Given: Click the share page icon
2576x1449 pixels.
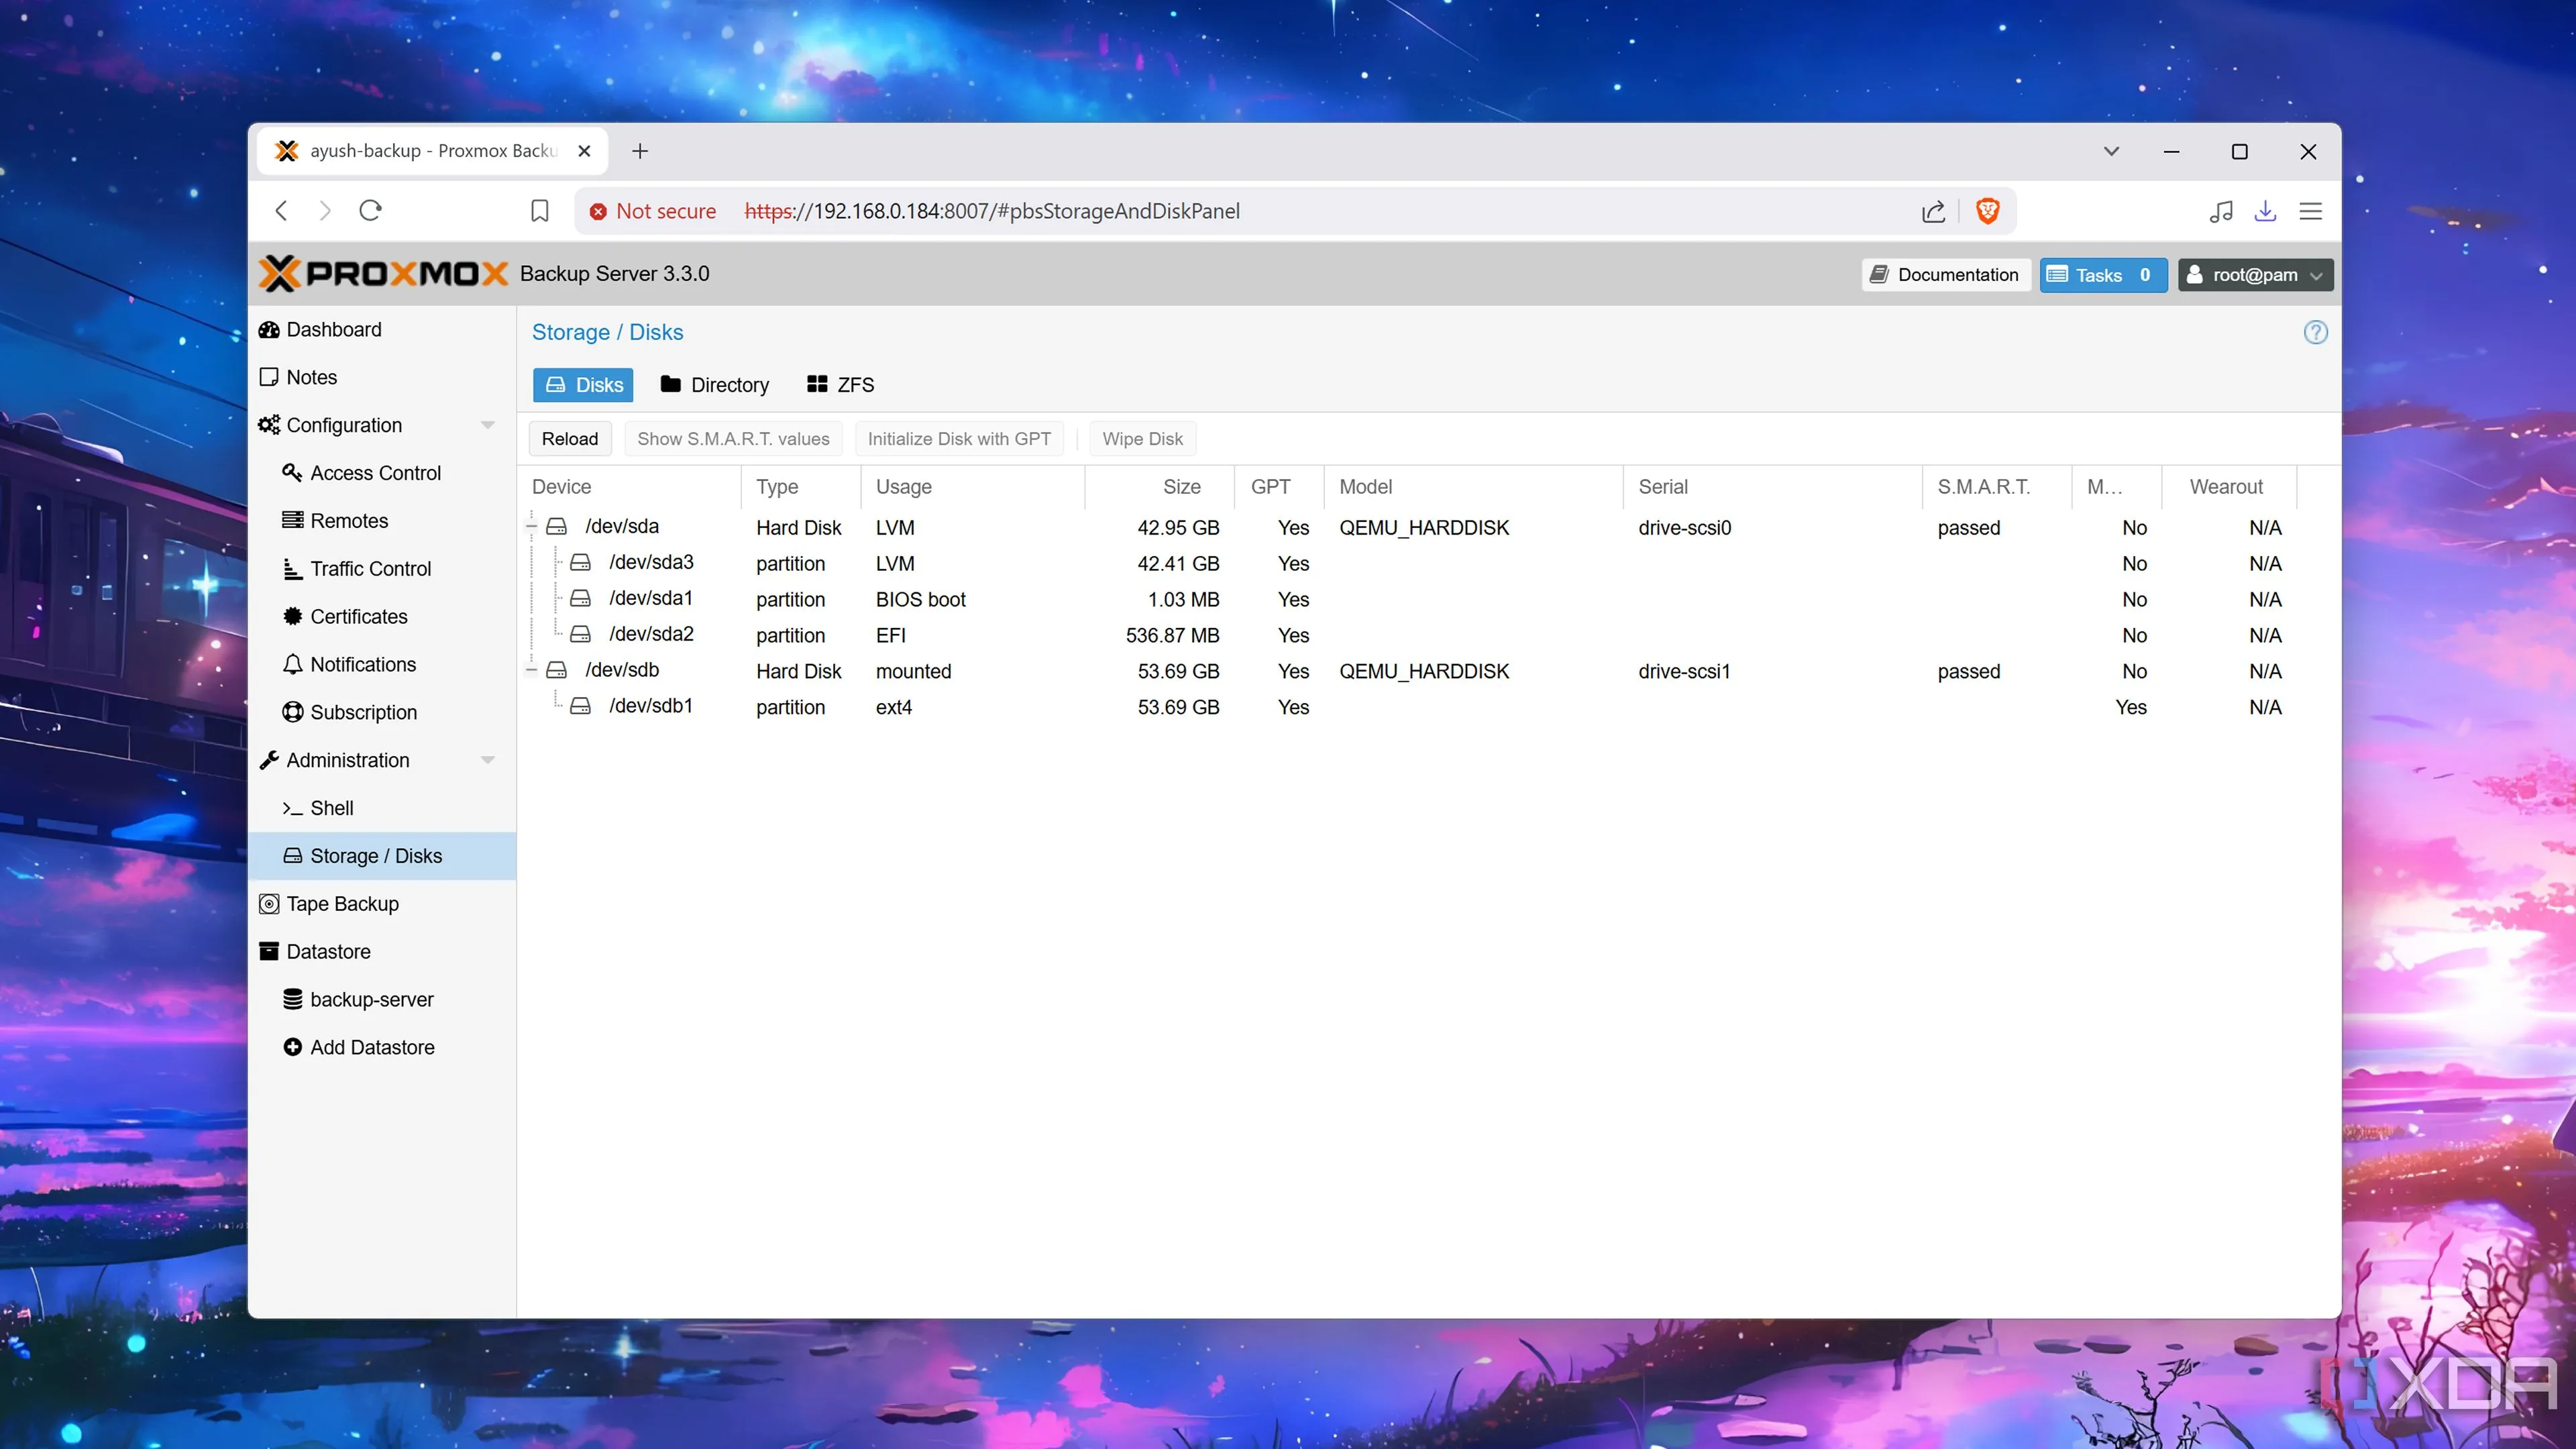Looking at the screenshot, I should 1933,211.
